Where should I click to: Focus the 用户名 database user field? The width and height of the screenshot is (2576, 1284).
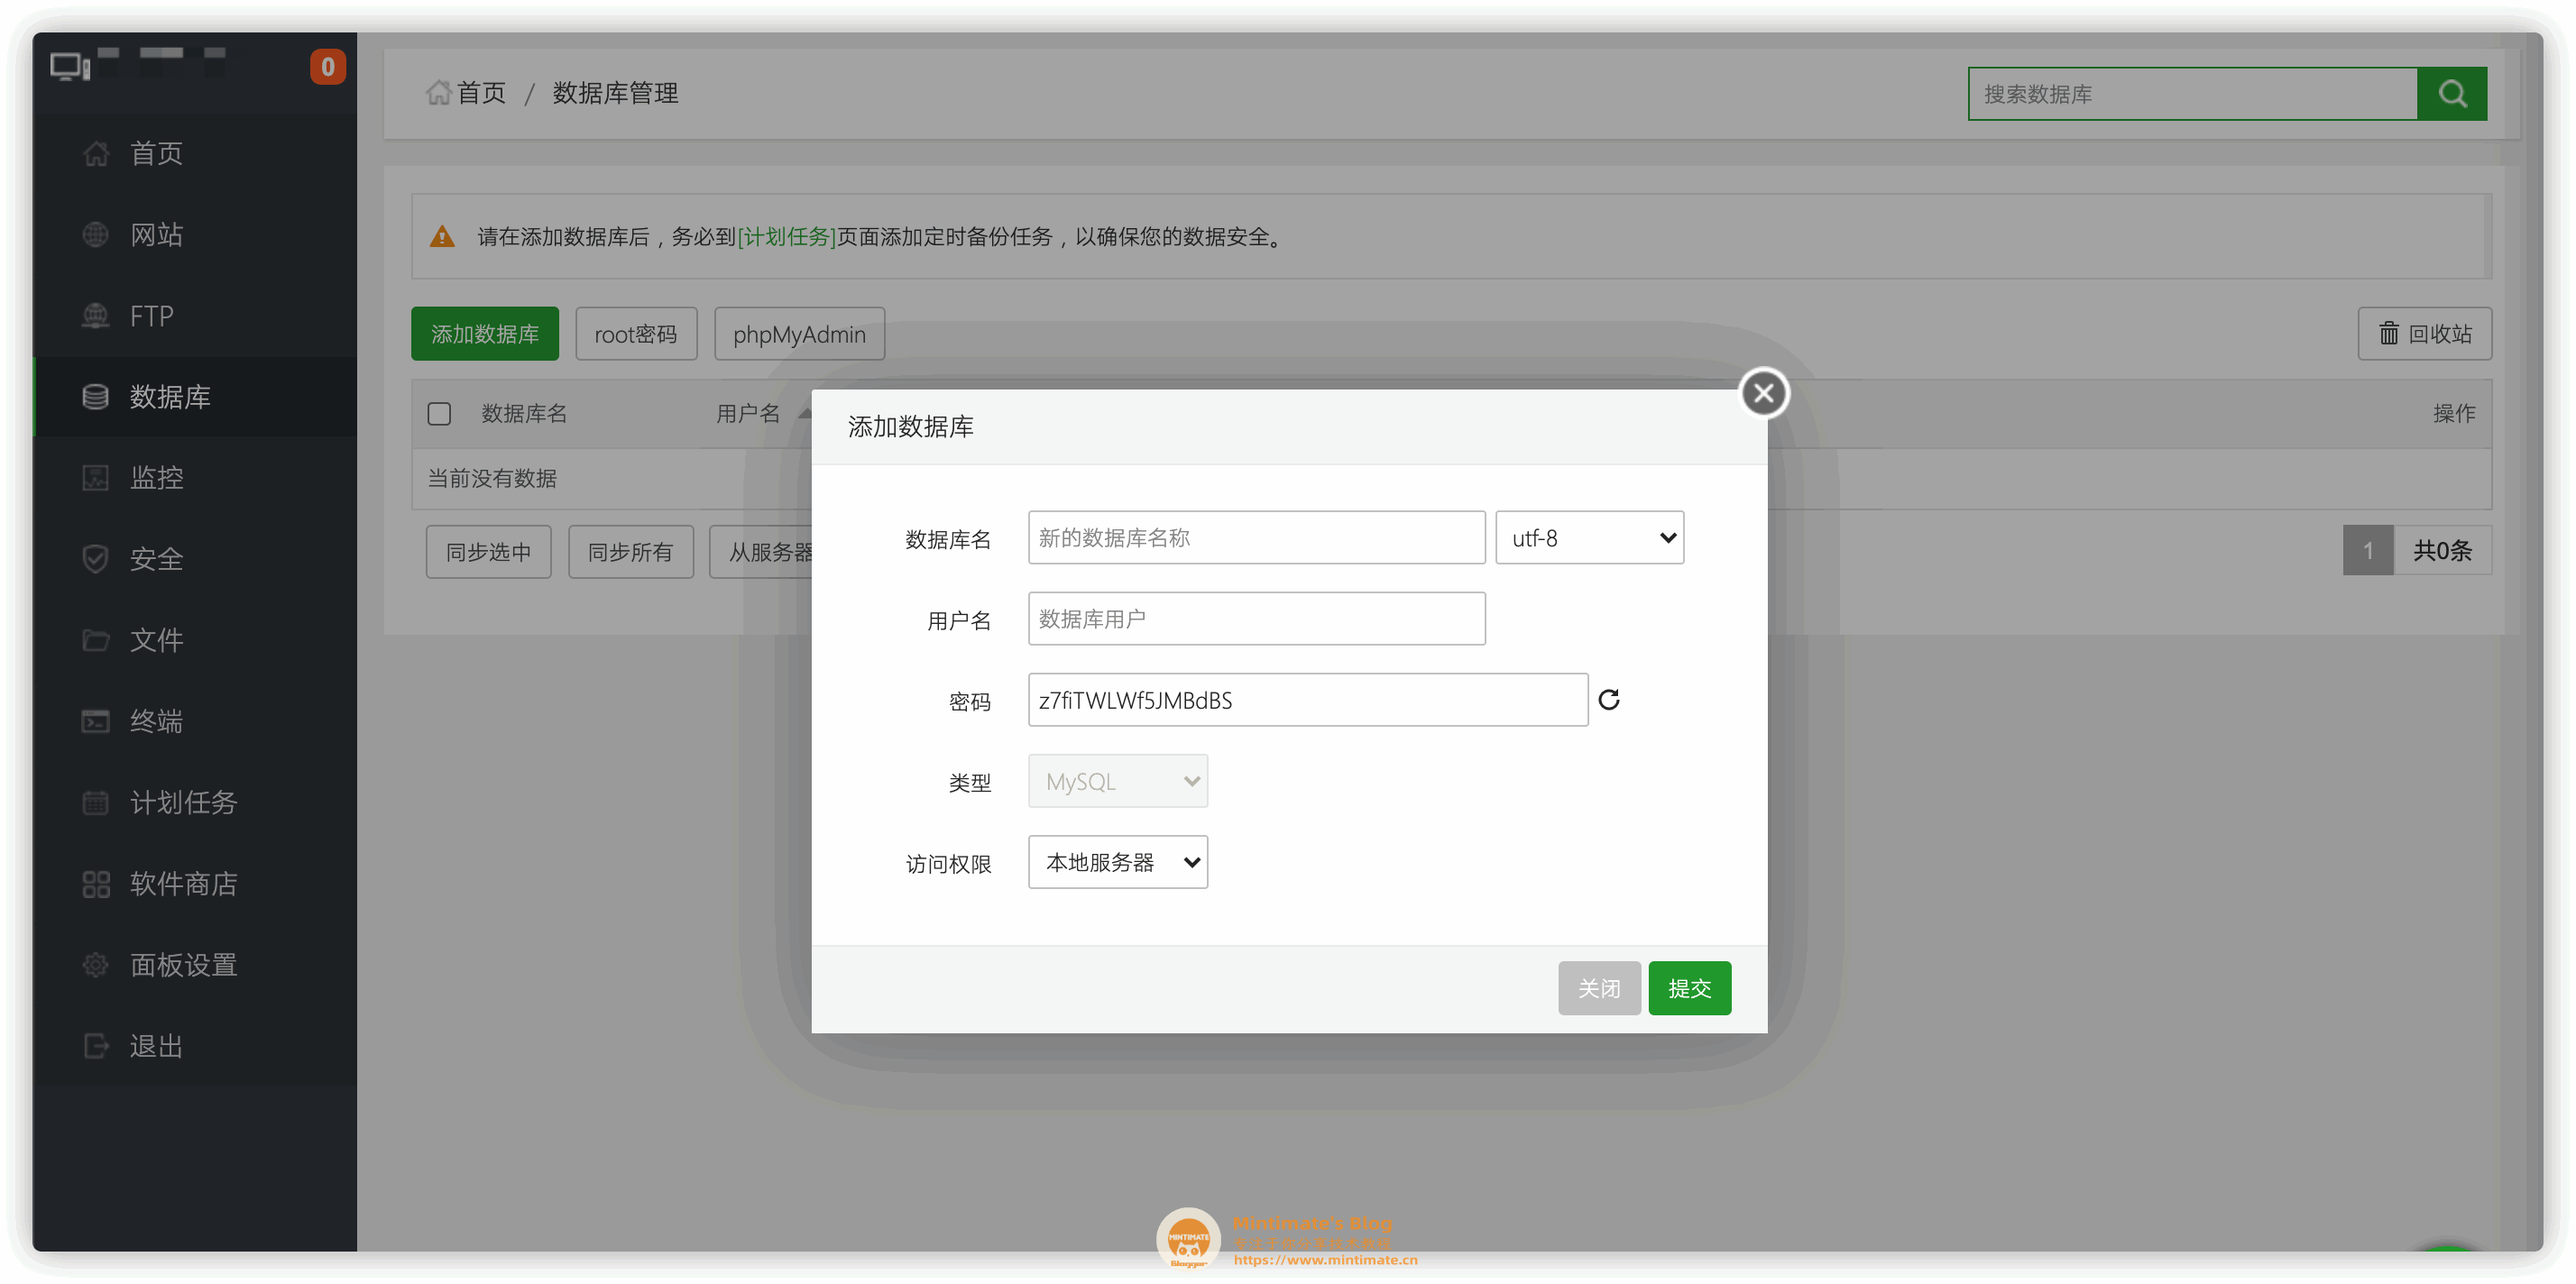click(x=1256, y=619)
